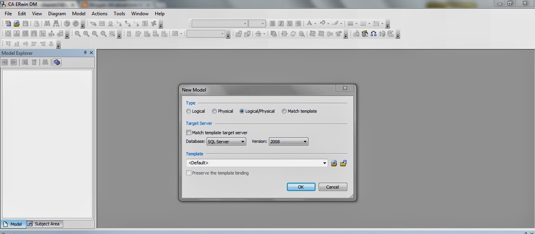Enable Match template target server

point(189,132)
